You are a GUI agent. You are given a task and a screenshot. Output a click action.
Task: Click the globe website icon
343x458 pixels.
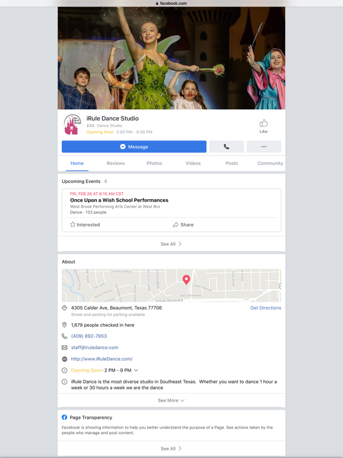(x=64, y=359)
